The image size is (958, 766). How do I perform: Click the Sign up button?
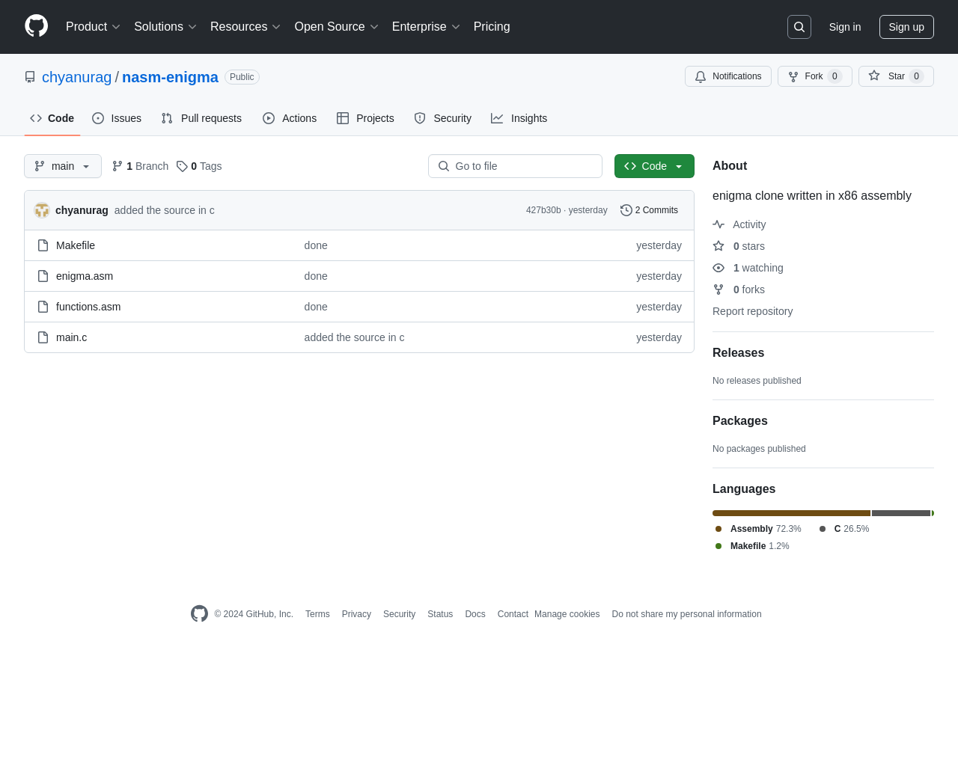906,27
